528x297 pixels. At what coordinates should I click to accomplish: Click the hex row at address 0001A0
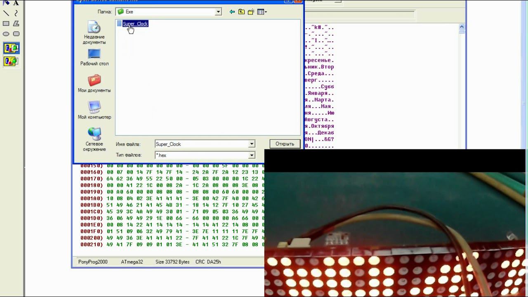(172, 198)
